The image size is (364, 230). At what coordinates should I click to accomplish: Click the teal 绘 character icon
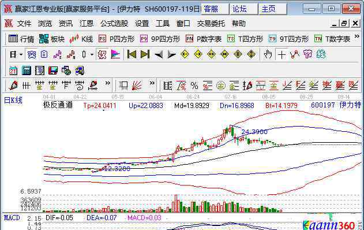tap(321, 54)
